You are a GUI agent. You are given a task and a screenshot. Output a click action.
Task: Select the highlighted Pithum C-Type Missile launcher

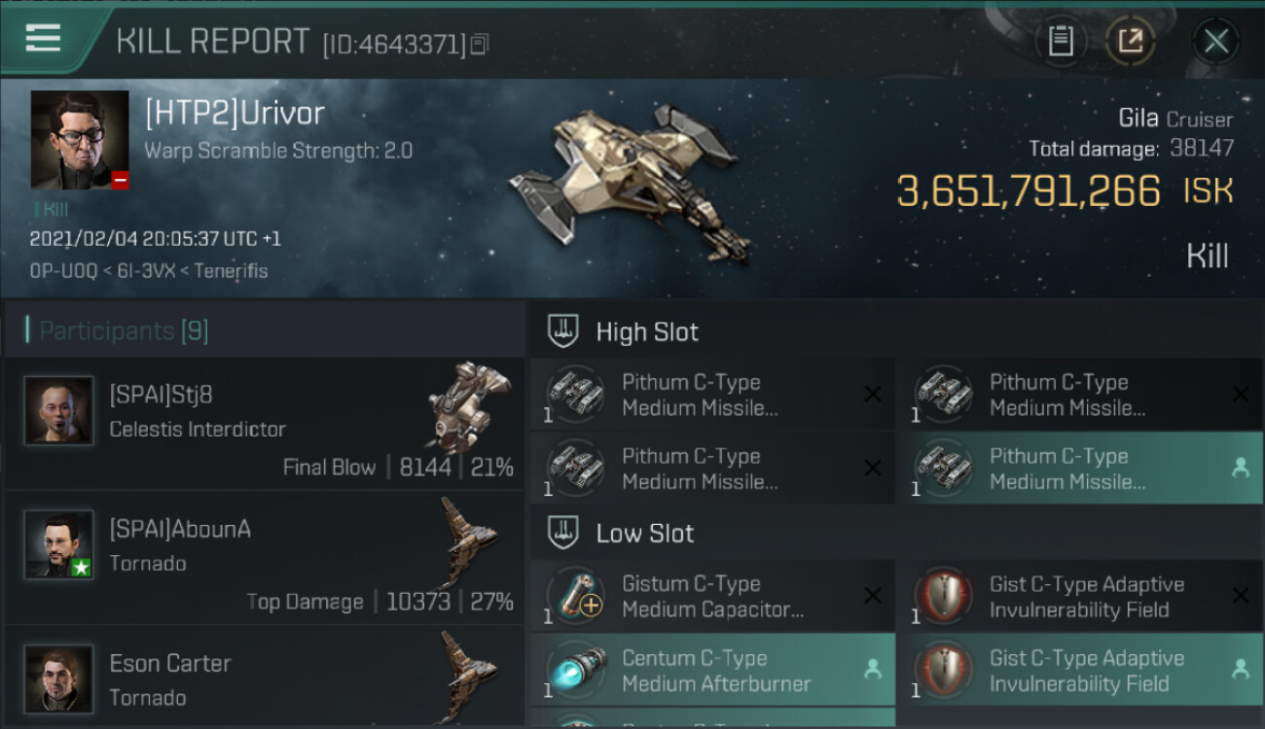point(1080,469)
